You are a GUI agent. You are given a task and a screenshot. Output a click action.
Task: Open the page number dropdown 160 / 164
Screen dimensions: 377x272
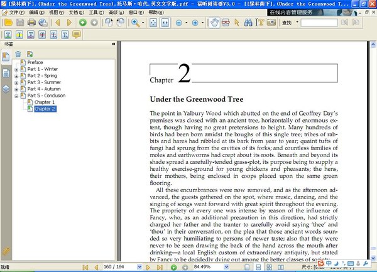click(139, 267)
